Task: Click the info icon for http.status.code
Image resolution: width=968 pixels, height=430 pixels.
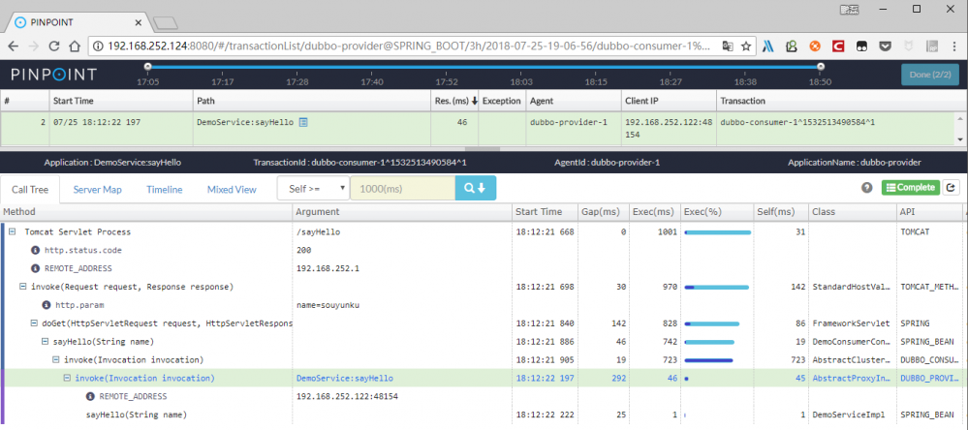Action: tap(36, 251)
